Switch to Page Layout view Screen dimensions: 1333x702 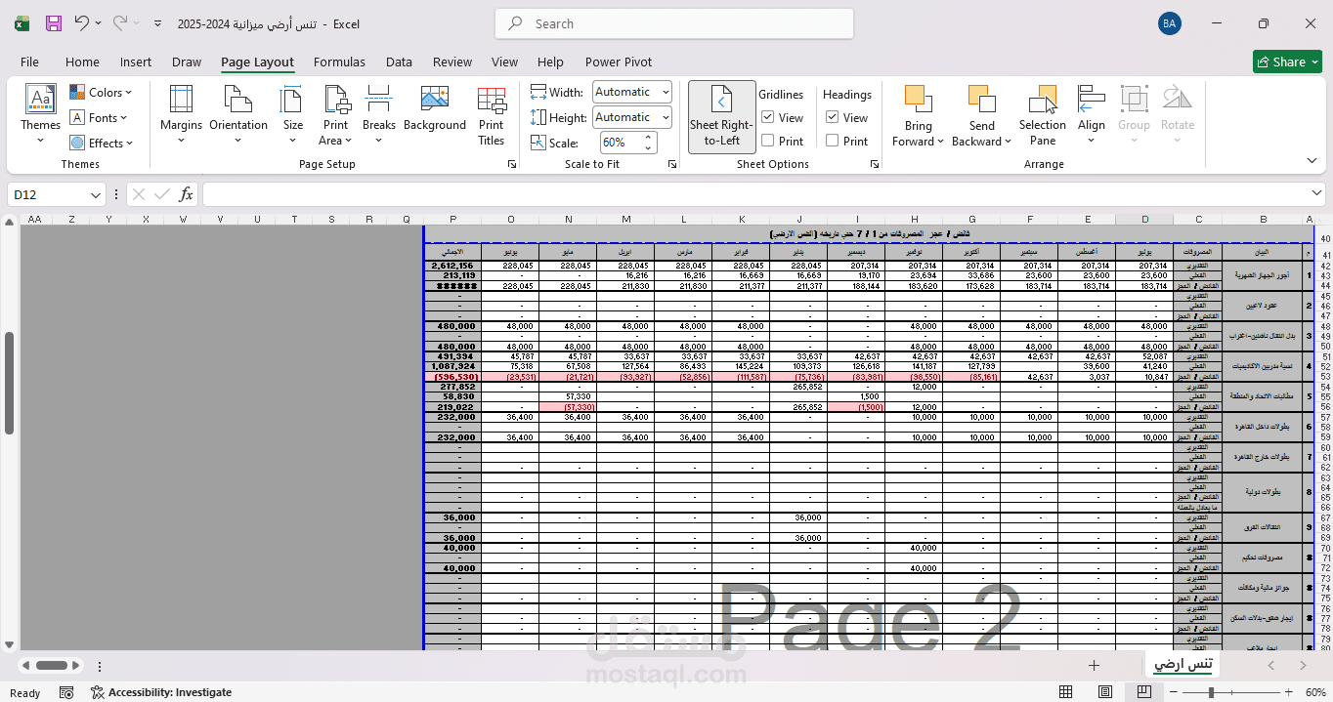1103,692
